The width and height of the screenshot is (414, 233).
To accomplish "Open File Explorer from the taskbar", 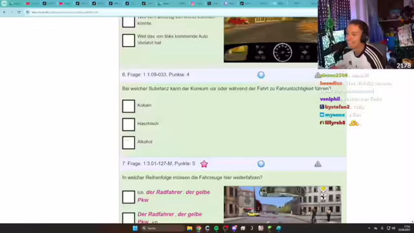I will (x=190, y=228).
